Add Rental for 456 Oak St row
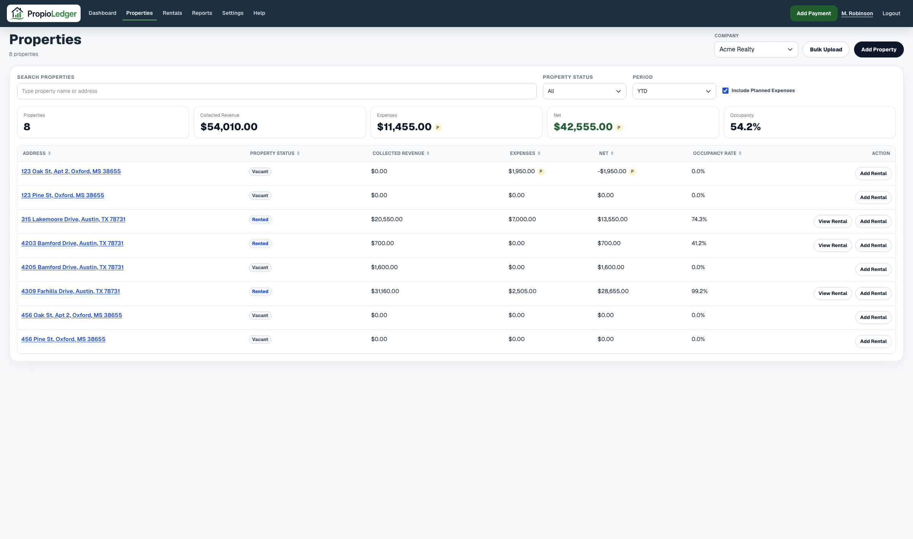This screenshot has width=913, height=539. [x=873, y=317]
